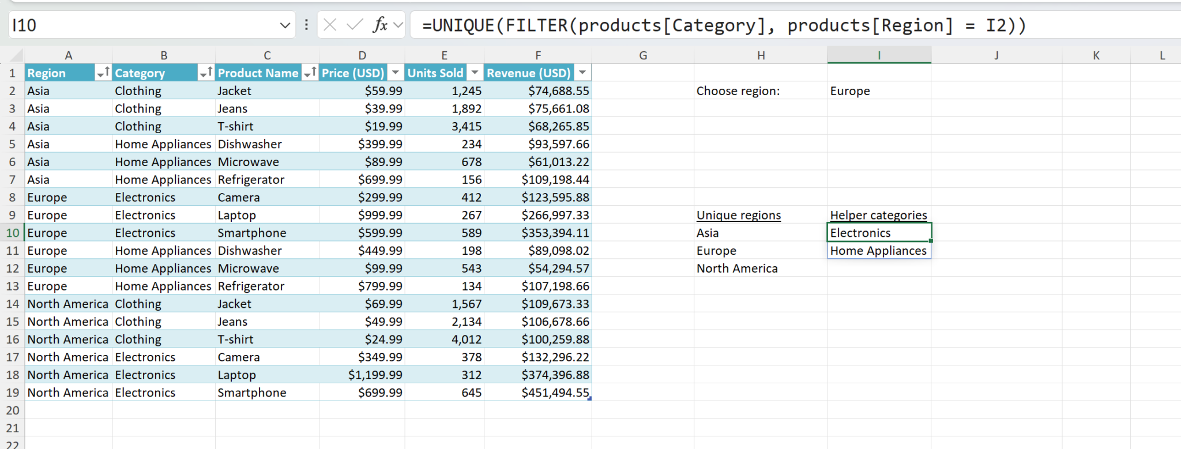Select column G header
Image resolution: width=1181 pixels, height=449 pixels.
pos(642,55)
